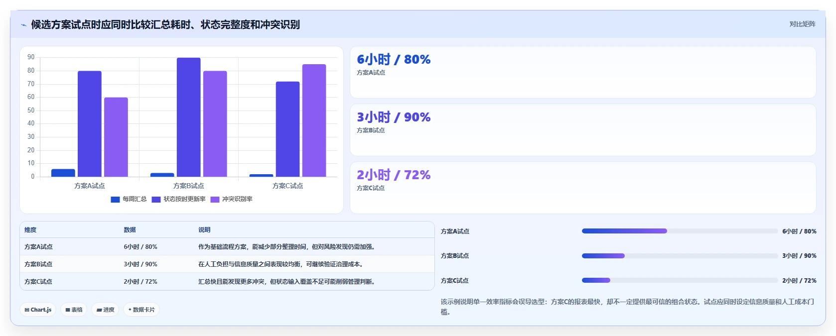Click the description starting 作为基础流程方案

click(x=286, y=247)
